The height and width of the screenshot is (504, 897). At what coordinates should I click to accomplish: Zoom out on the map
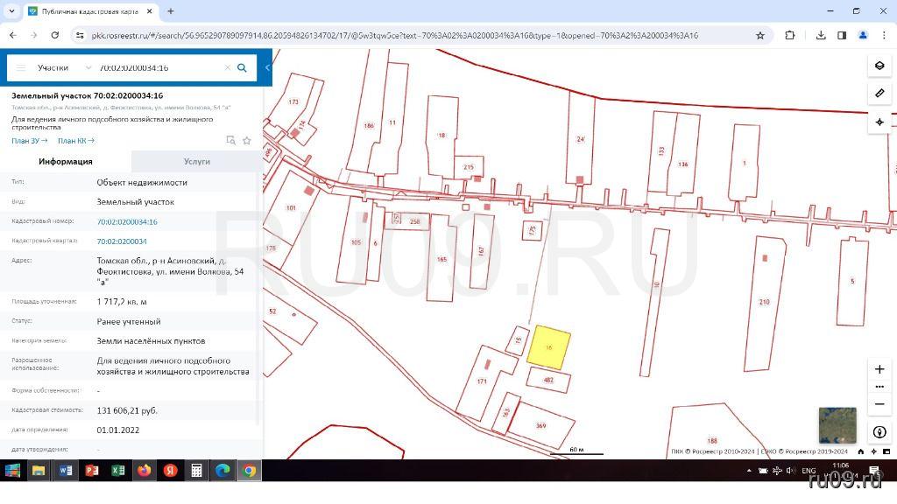[x=879, y=404]
